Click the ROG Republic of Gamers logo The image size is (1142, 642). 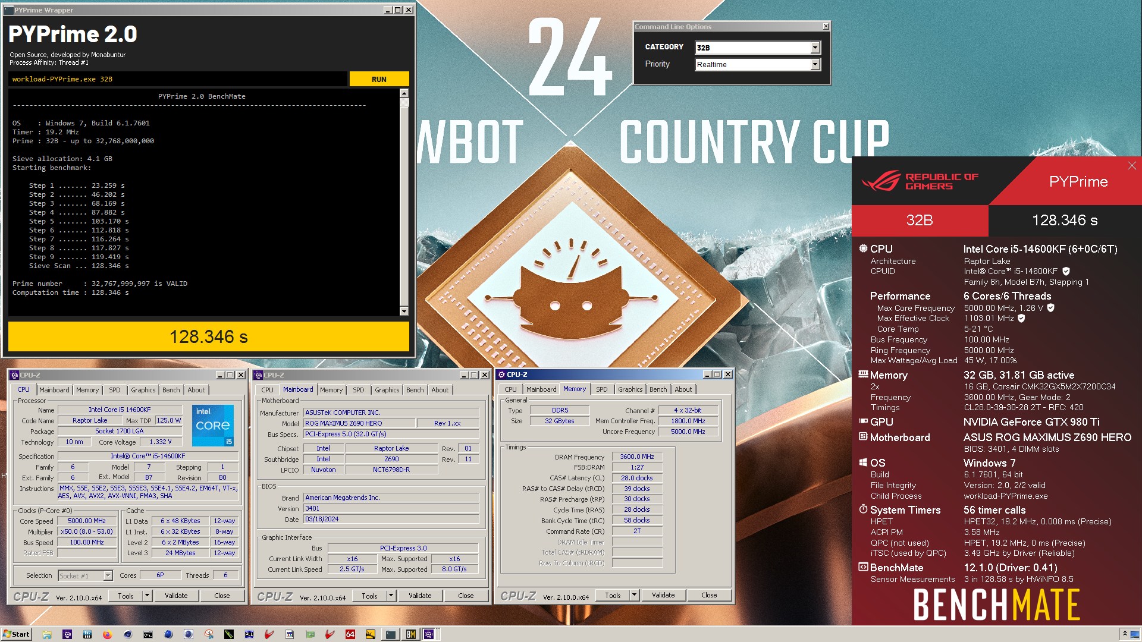(x=920, y=181)
